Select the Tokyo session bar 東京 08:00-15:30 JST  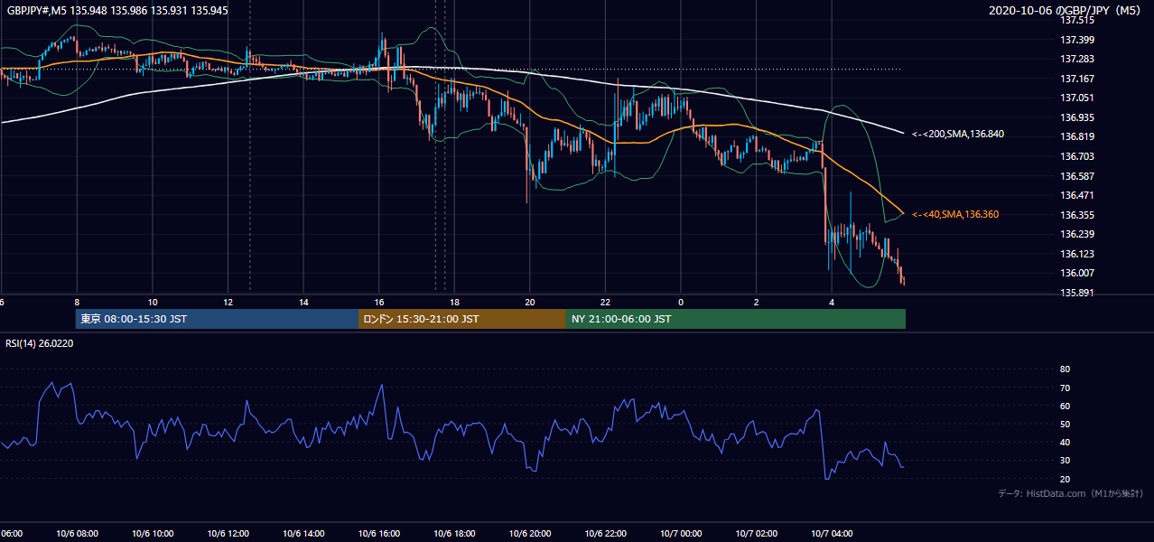[218, 319]
